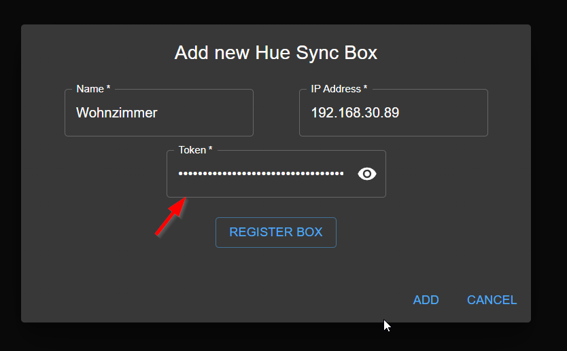This screenshot has width=567, height=351.
Task: Click the Name field containing Wohnzimmer
Action: (x=158, y=113)
